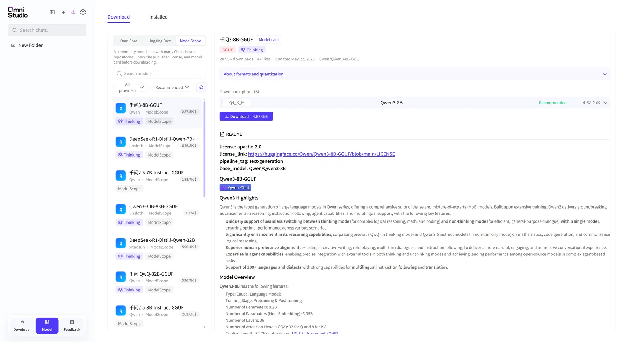The height and width of the screenshot is (342, 629).
Task: Click the Qwen3 Highlights heading
Action: tap(239, 198)
